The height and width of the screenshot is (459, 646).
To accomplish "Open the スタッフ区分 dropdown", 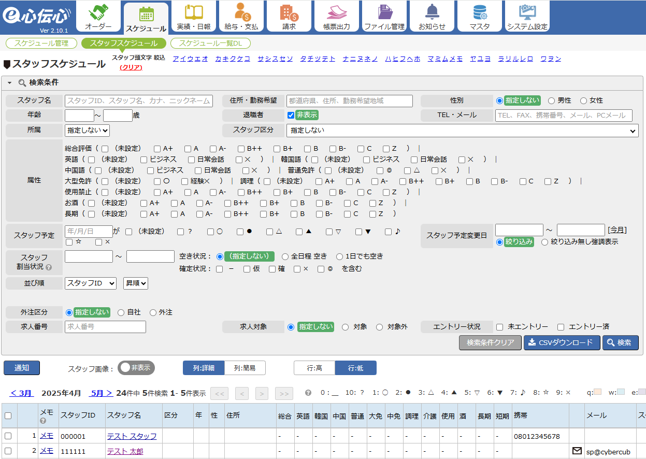I will [463, 131].
